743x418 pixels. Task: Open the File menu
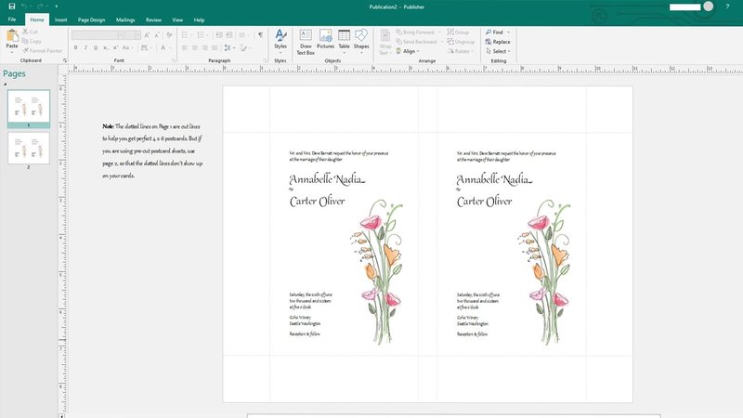click(x=12, y=19)
